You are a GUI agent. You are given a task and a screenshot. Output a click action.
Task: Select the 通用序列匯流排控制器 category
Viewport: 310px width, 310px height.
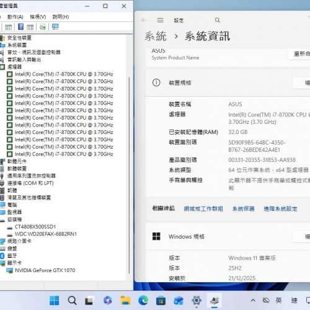[32, 175]
